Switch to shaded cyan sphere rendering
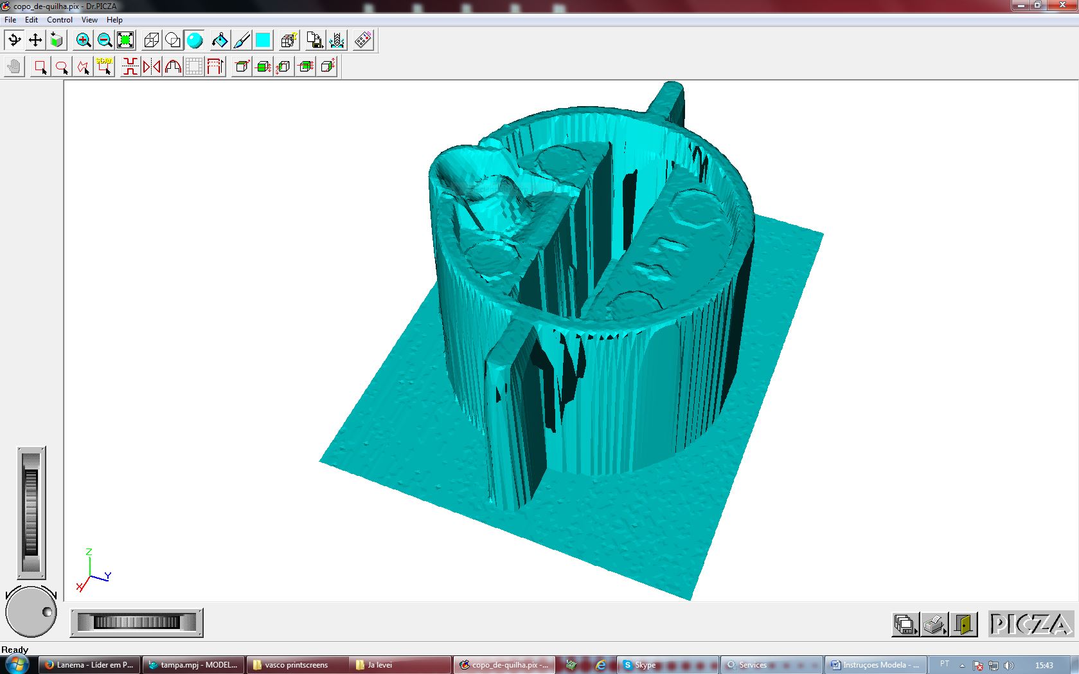Viewport: 1079px width, 674px height. point(194,41)
